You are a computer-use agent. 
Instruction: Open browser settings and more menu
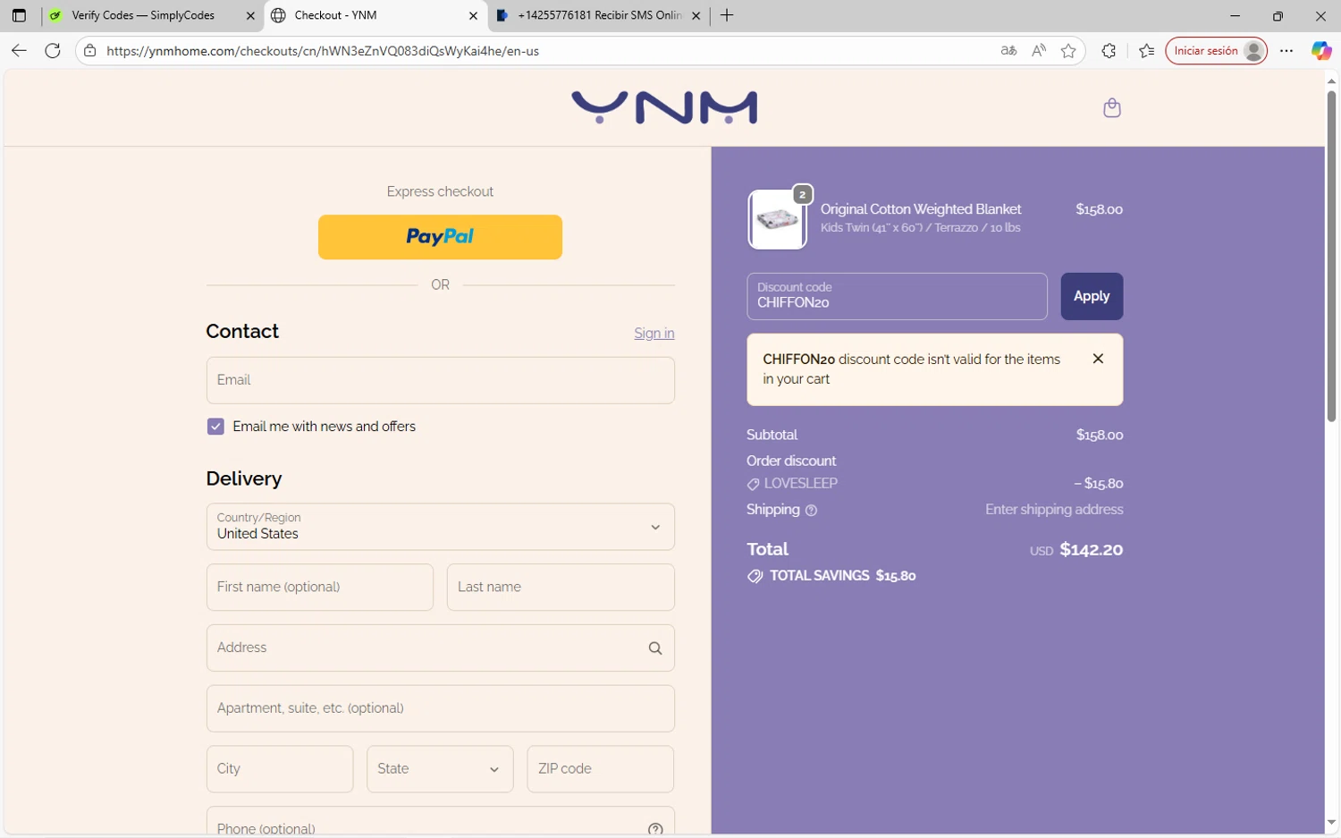(1286, 51)
